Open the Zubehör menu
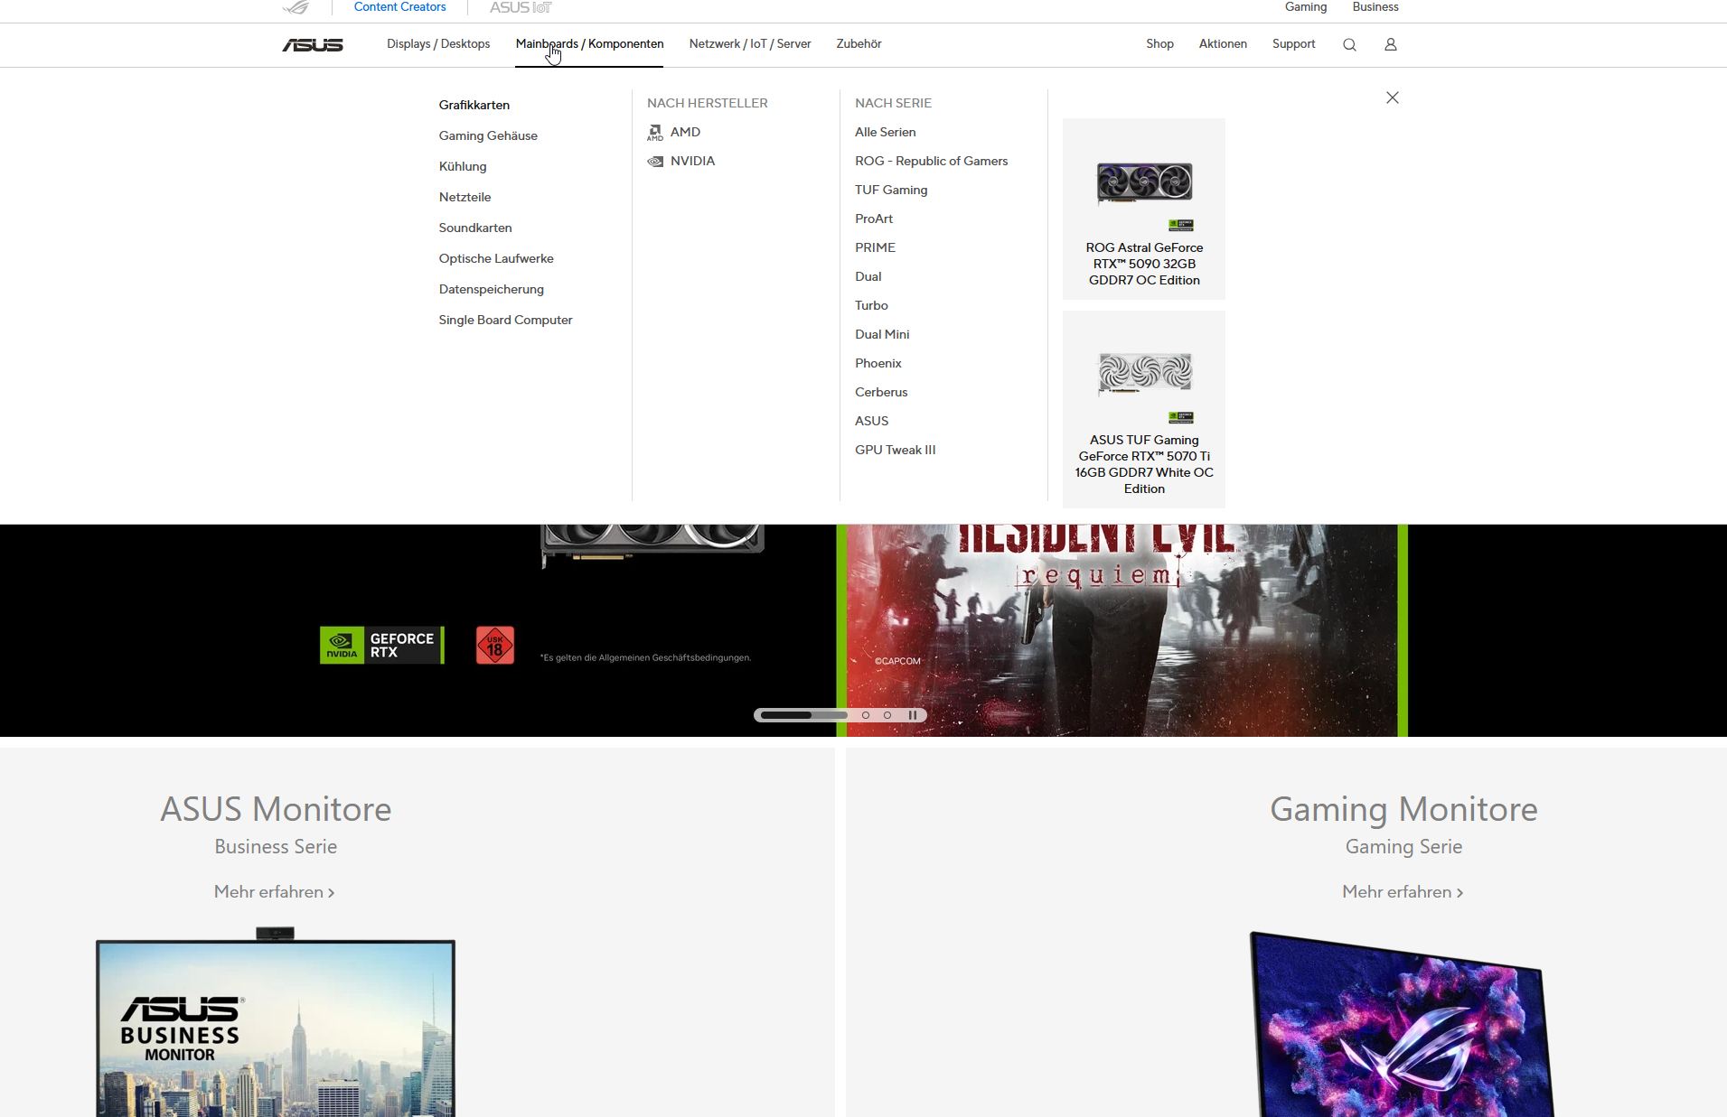 [859, 43]
